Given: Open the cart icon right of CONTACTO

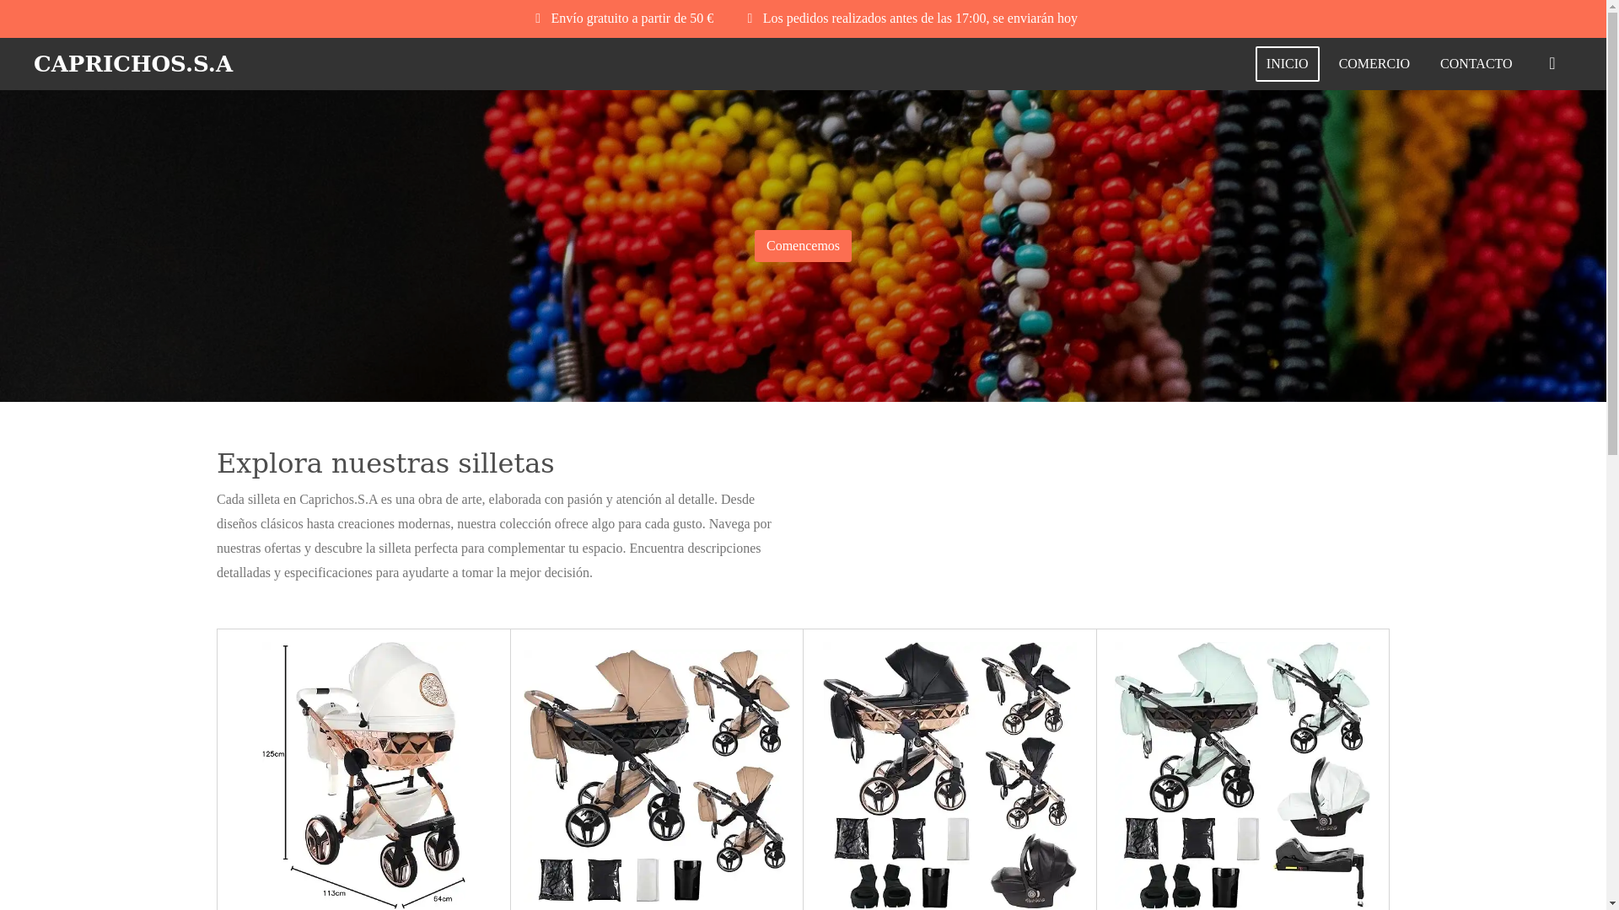Looking at the screenshot, I should pos(1552,64).
